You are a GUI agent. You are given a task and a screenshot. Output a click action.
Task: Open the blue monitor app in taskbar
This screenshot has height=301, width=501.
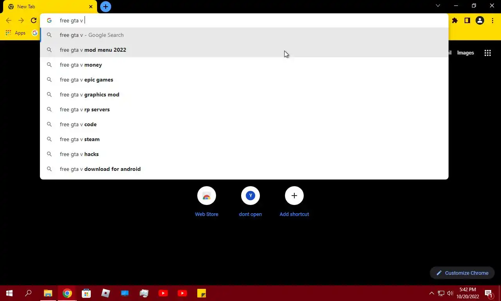click(125, 293)
